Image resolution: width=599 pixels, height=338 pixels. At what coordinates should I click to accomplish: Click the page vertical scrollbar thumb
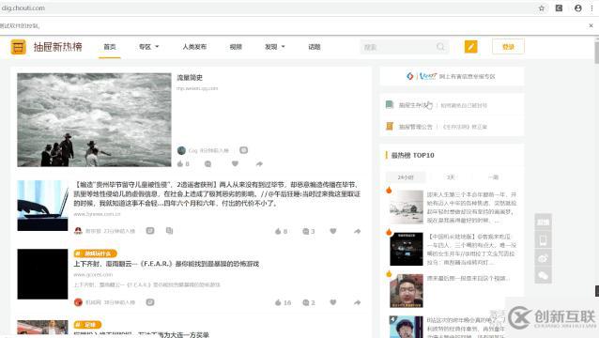coord(596,52)
